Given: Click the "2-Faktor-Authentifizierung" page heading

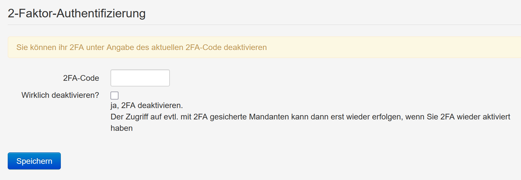Looking at the screenshot, I should click(x=77, y=13).
